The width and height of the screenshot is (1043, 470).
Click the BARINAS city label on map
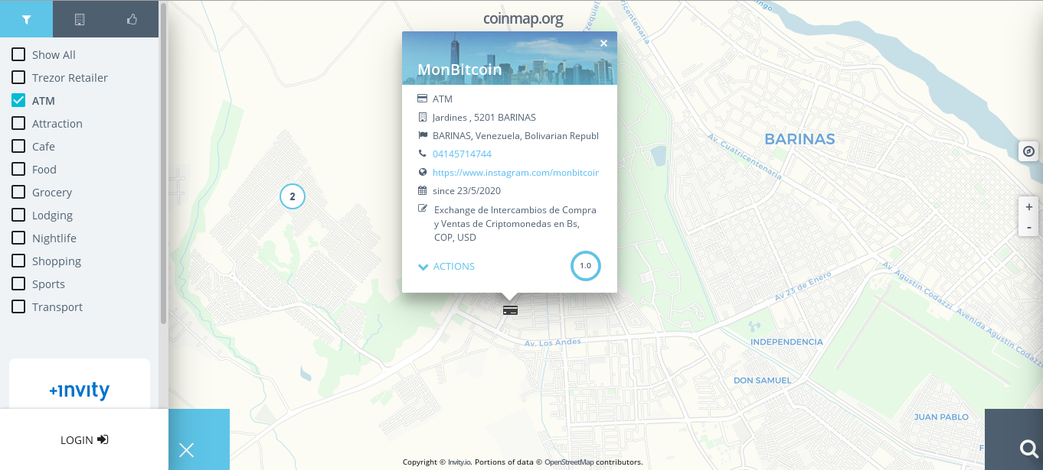click(x=799, y=139)
